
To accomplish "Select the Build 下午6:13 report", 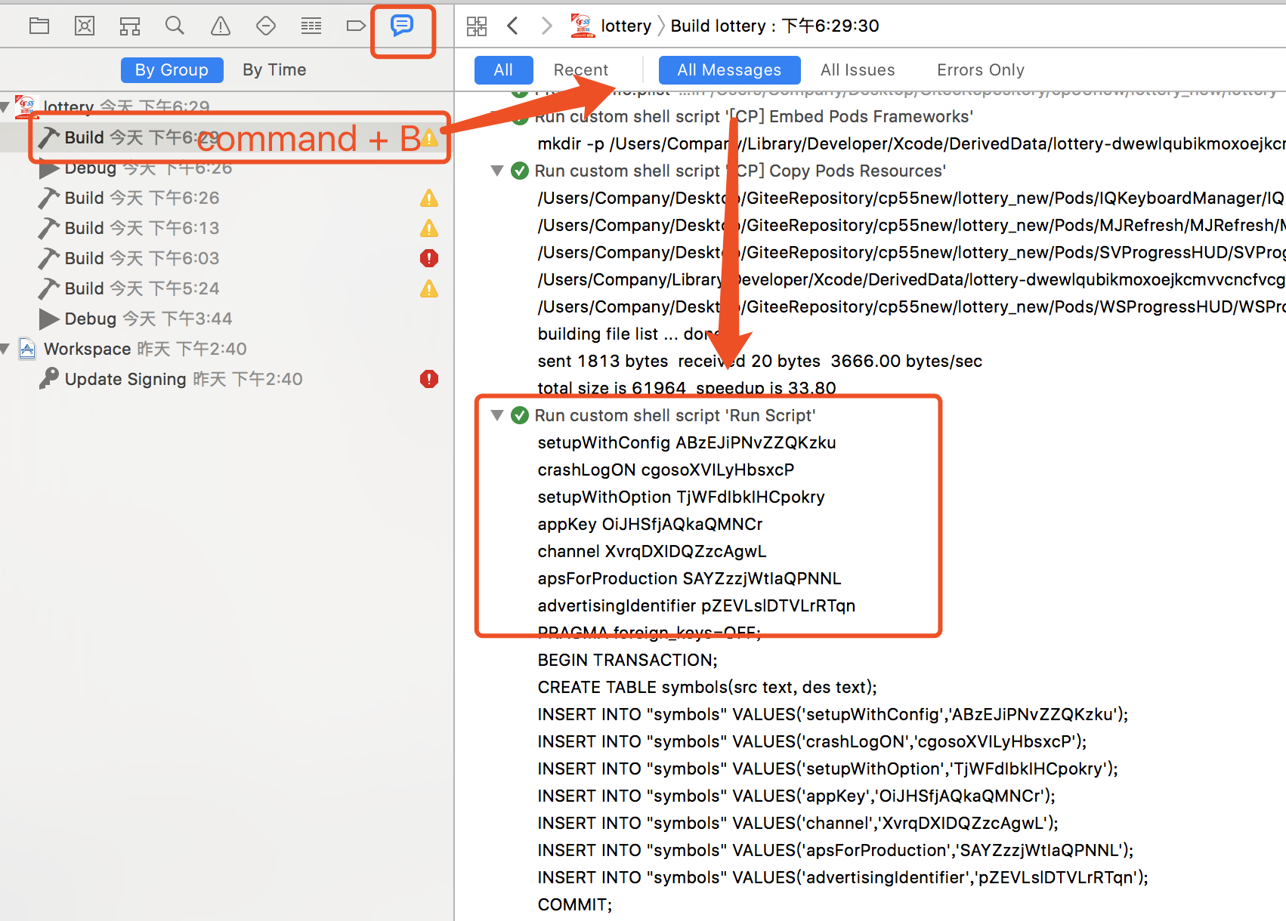I will [x=227, y=228].
